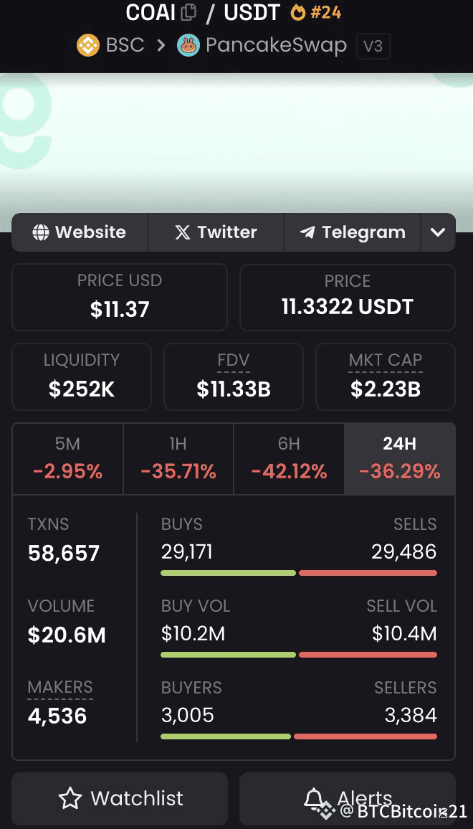Click the paper plane Telegram icon
The image size is (473, 829).
[x=307, y=232]
